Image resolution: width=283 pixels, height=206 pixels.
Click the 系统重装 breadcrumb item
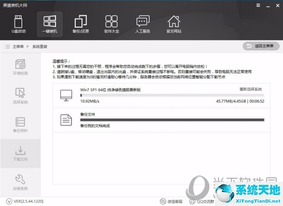click(40, 46)
